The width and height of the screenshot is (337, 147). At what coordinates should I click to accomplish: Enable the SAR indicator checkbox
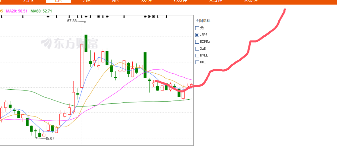coord(197,49)
